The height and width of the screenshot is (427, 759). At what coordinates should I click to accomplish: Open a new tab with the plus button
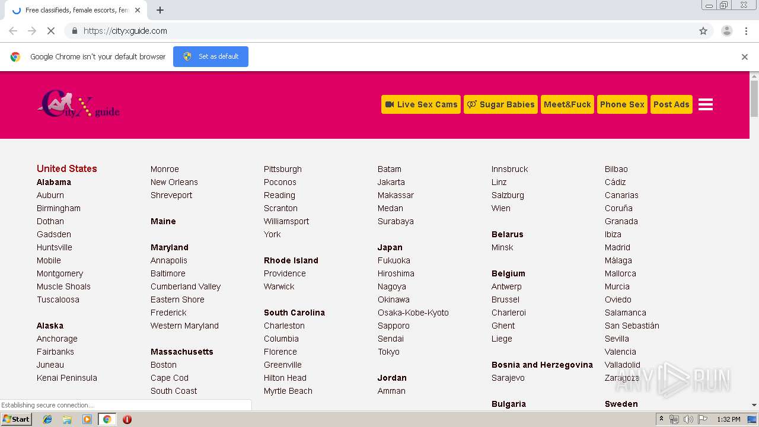(x=160, y=10)
